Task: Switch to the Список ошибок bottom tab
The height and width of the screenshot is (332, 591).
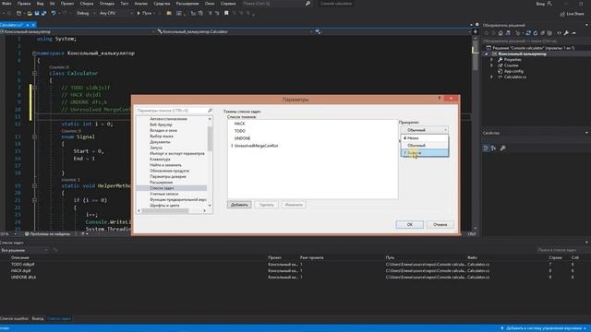Action: pyautogui.click(x=14, y=318)
